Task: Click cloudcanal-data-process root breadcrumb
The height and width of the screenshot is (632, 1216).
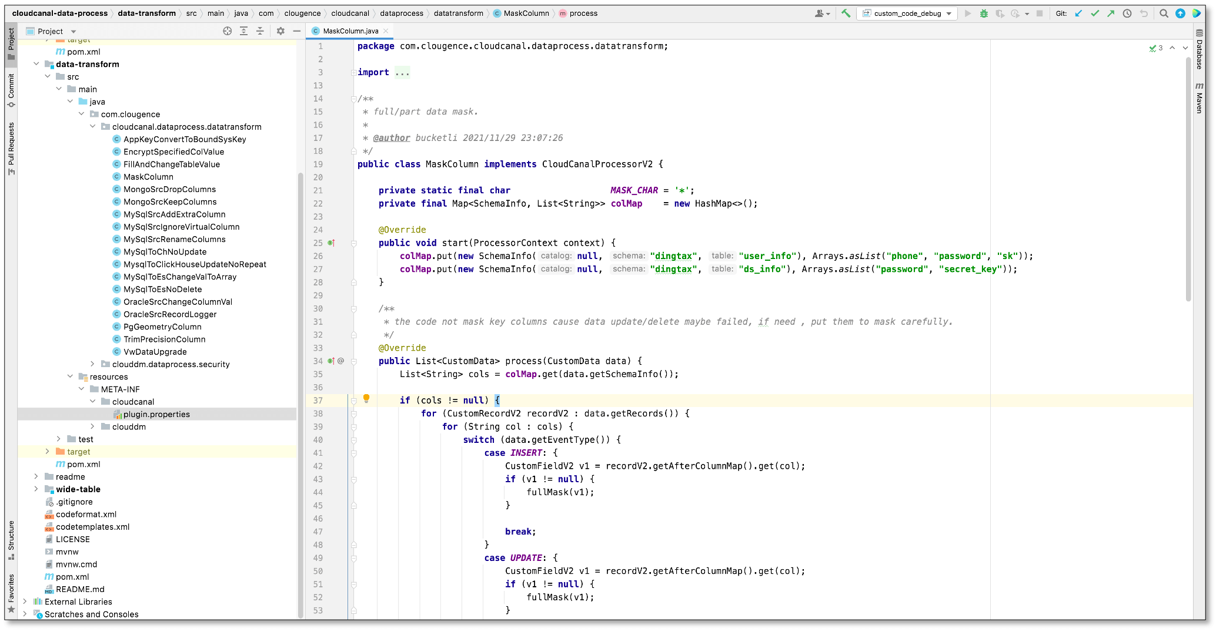Action: click(60, 14)
